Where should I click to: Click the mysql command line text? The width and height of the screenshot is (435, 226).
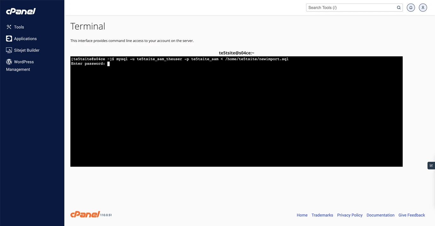[202, 59]
